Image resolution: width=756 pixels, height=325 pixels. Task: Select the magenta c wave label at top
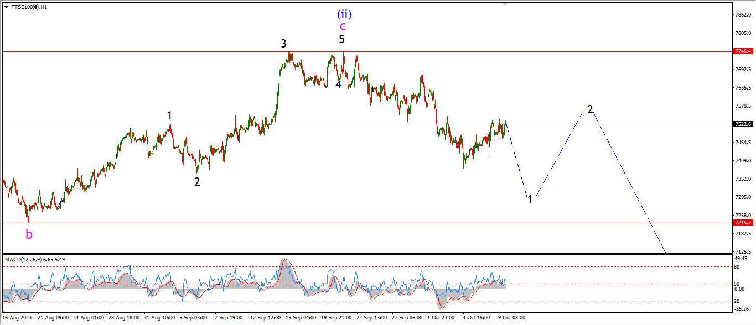tap(343, 26)
